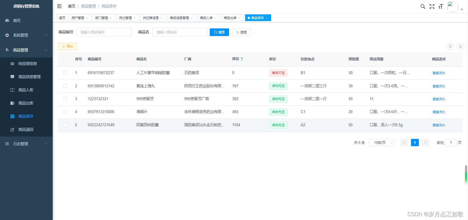Check row 5 checkbox for 阿莫西林胶囊
This screenshot has height=220, width=468.
pyautogui.click(x=65, y=125)
